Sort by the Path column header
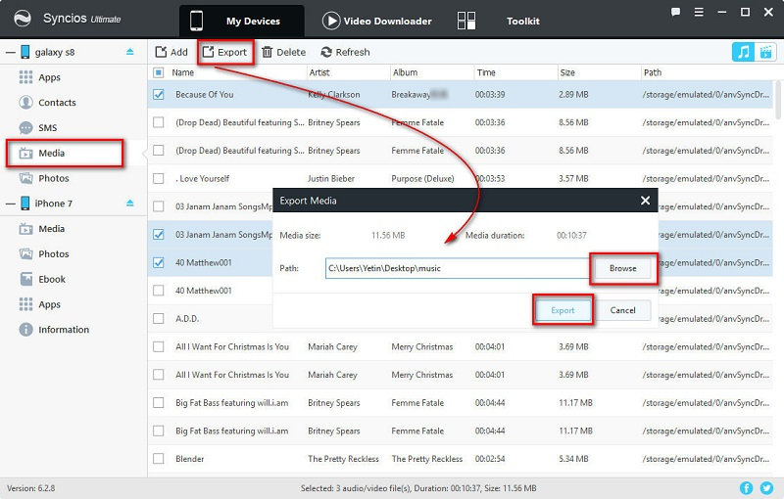This screenshot has width=784, height=499. (653, 72)
